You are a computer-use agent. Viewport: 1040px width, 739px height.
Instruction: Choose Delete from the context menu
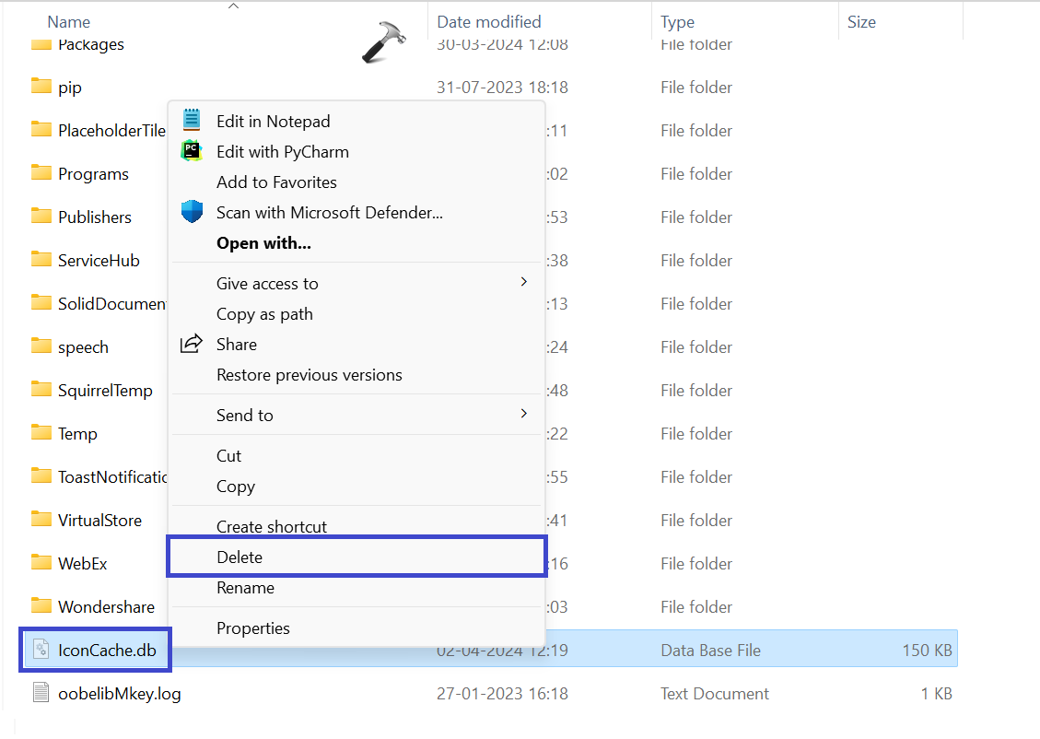pos(240,557)
